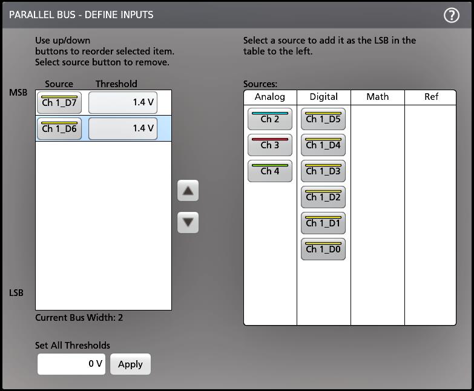Add digital source Ch 1_D4

(x=323, y=145)
